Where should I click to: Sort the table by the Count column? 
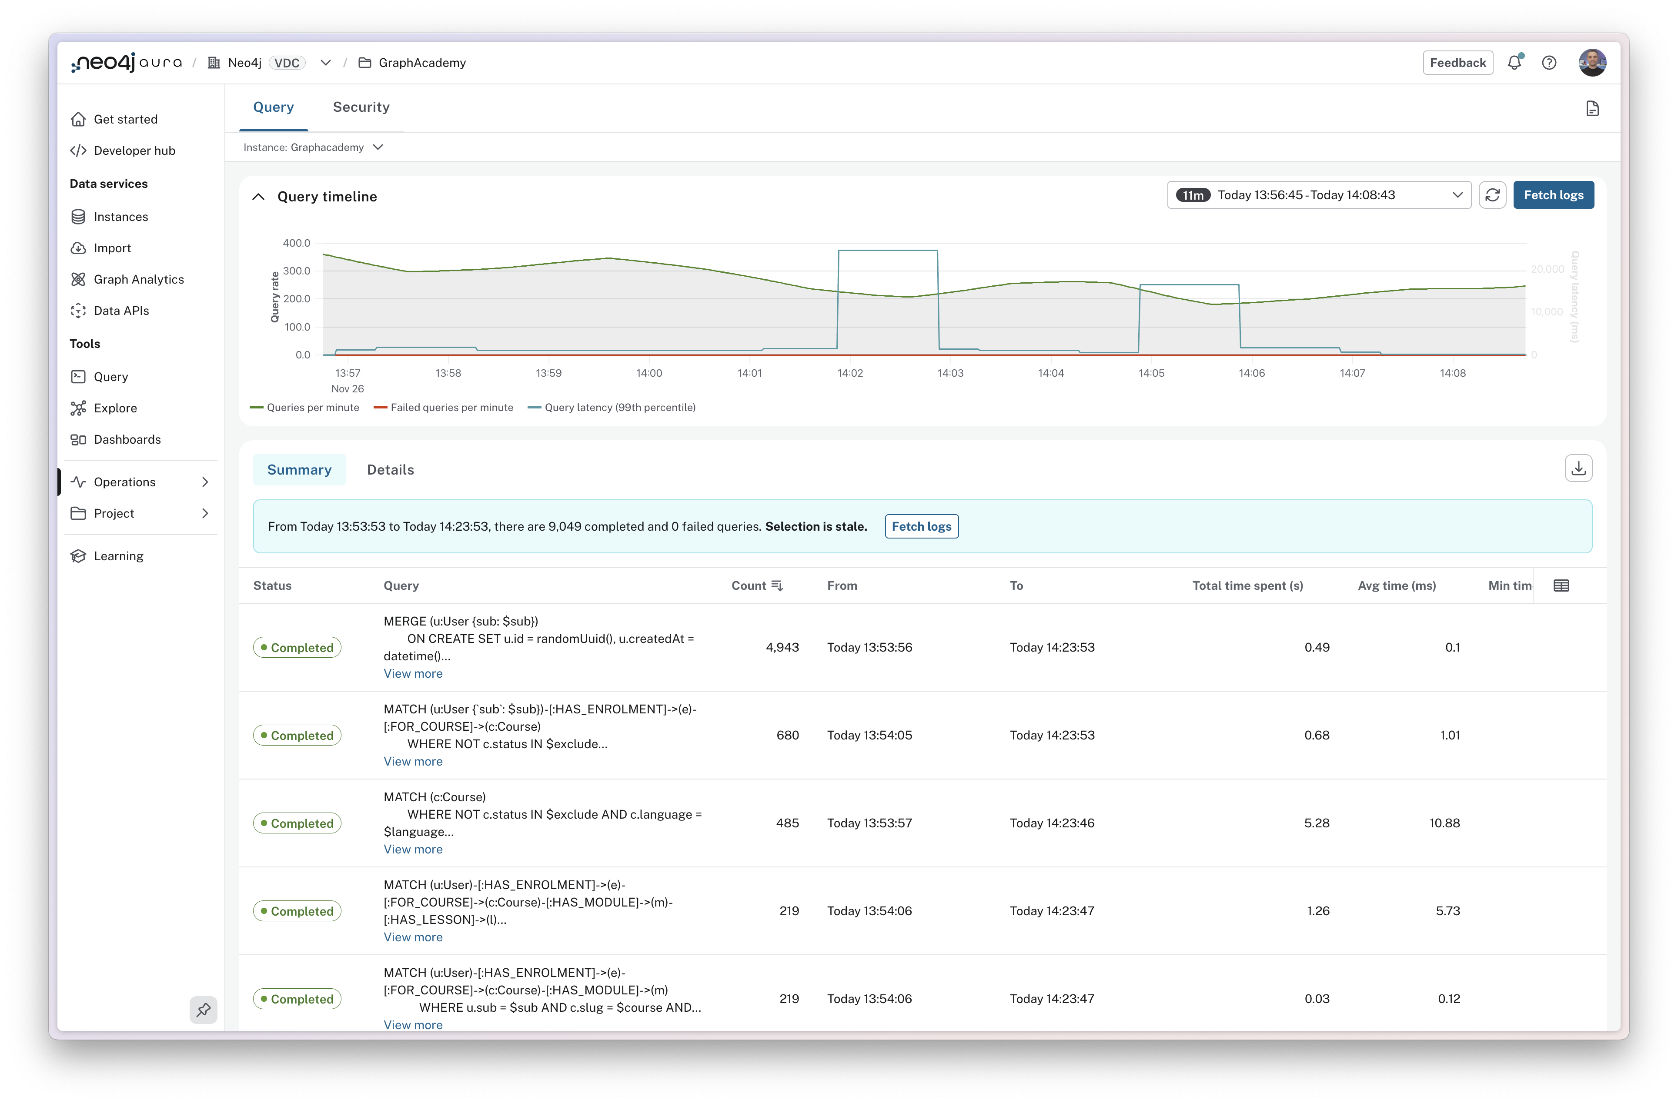[x=757, y=585]
